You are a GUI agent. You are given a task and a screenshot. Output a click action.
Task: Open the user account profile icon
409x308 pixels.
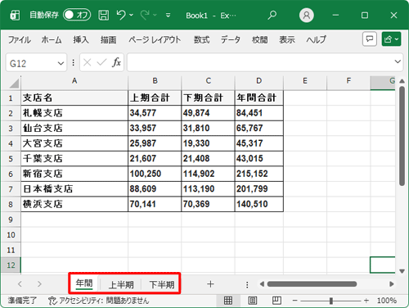pos(307,16)
